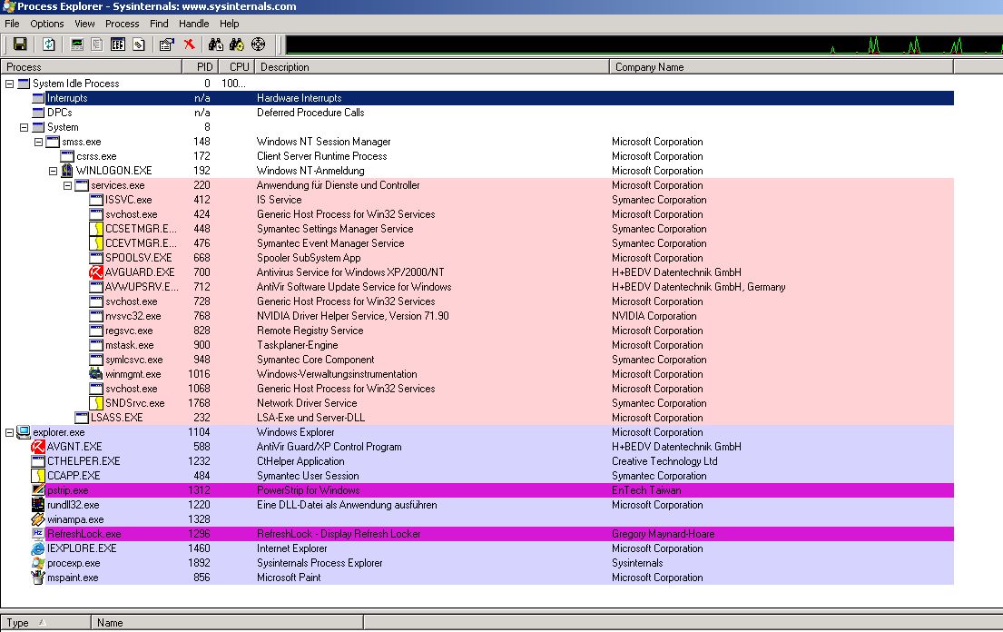The image size is (1003, 632).
Task: Sort by the Process column header
Action: coord(92,67)
